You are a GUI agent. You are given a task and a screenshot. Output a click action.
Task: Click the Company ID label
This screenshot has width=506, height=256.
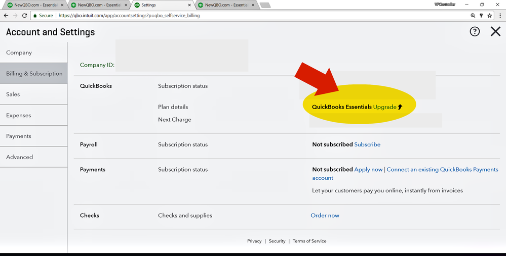(x=97, y=65)
